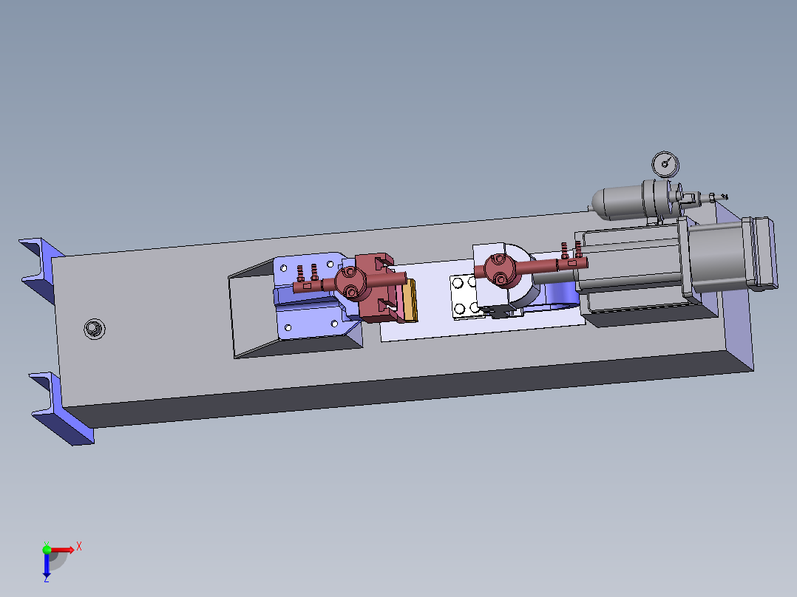
Task: Click the left red valve hub
Action: tap(350, 282)
